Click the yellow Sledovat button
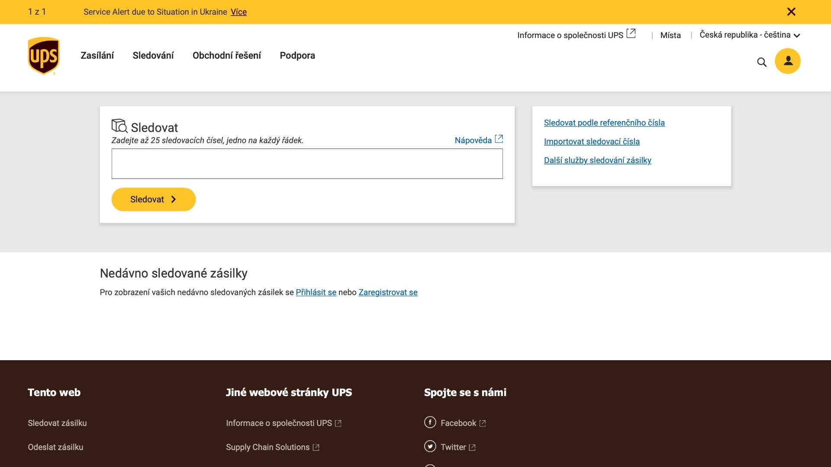831x467 pixels. coord(154,199)
